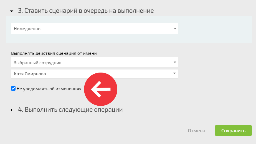This screenshot has height=144, width=256.
Task: Open the Немедленно dropdown via its arrow
Action: 175,29
